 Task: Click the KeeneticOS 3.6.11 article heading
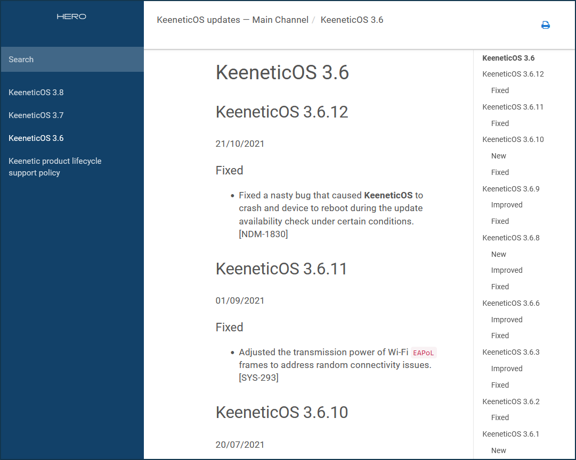[x=281, y=269]
